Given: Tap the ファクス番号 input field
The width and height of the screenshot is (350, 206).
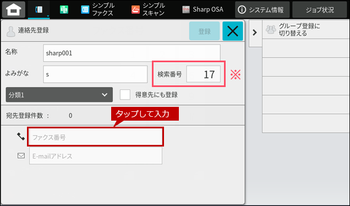Looking at the screenshot, I should [x=96, y=137].
